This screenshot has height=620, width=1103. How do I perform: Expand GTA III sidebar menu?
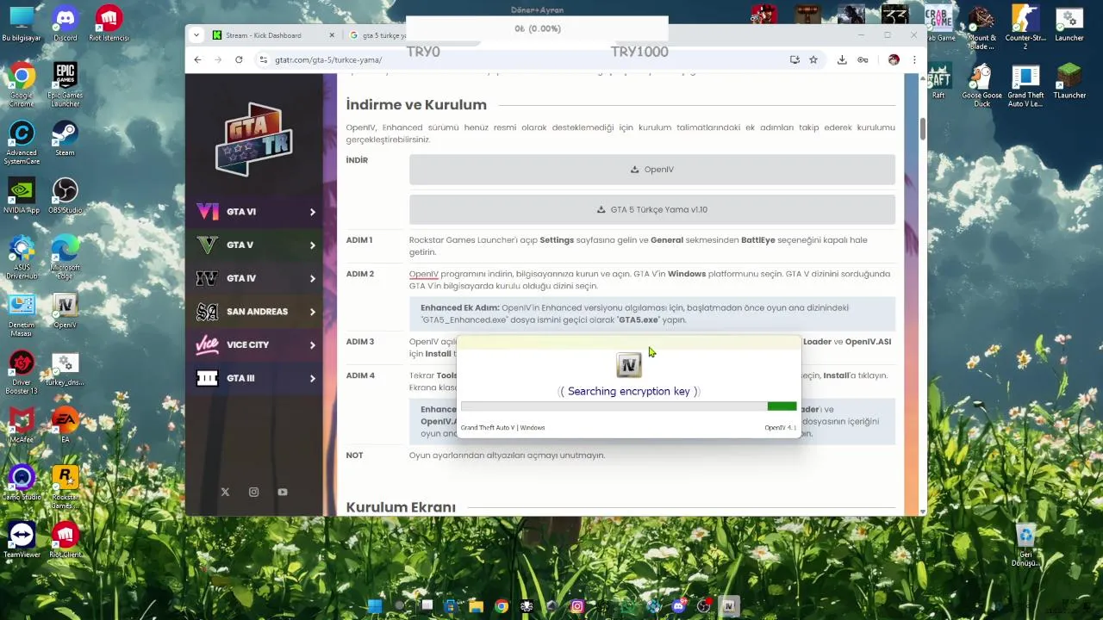(x=255, y=378)
